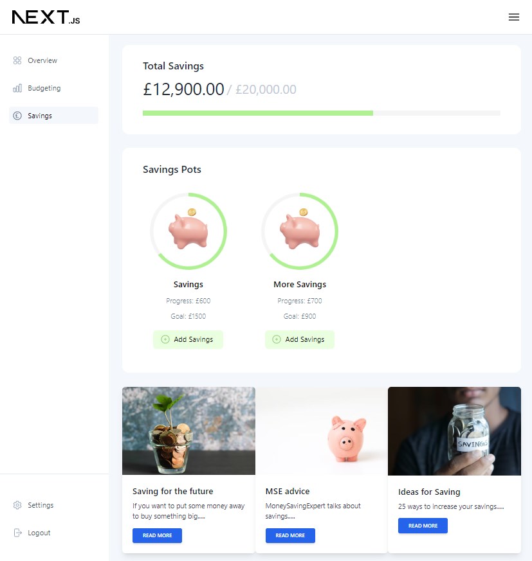
Task: Click the piggy bank thumbnail on MSE advice card
Action: pos(322,431)
